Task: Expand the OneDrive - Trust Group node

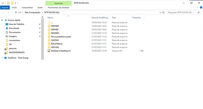Action: 2,58
